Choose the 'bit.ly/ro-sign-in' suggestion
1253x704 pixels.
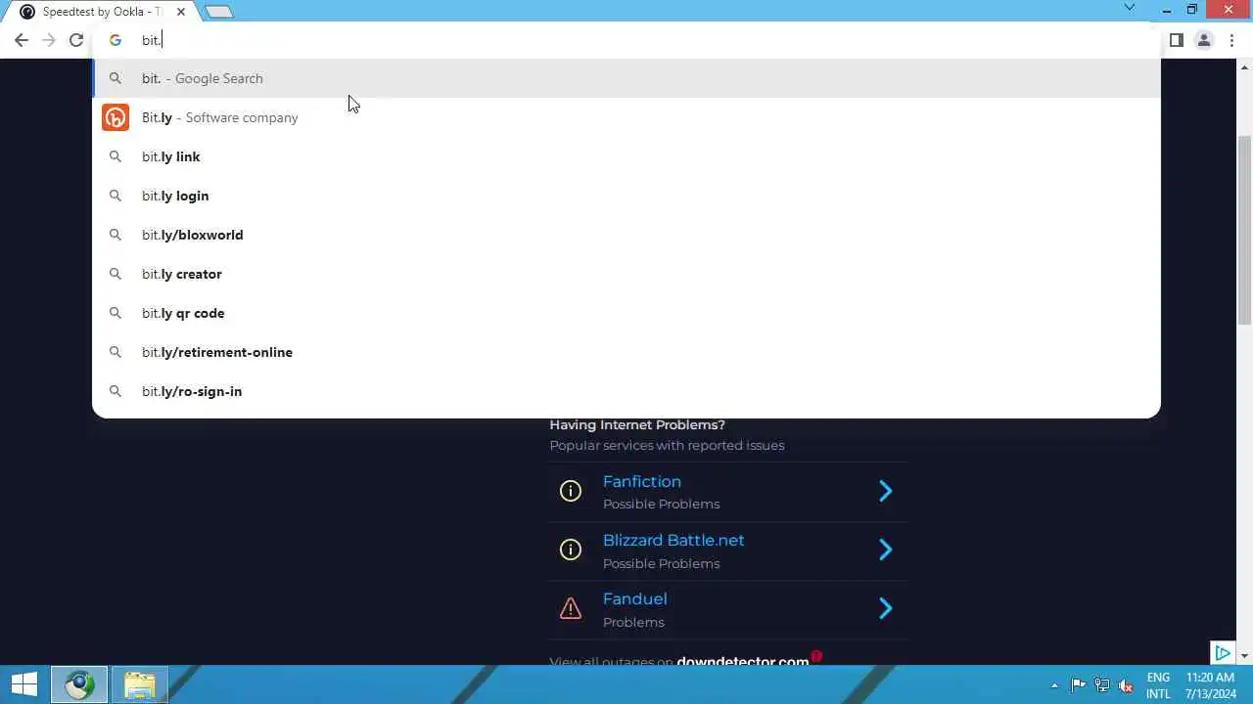(x=626, y=391)
